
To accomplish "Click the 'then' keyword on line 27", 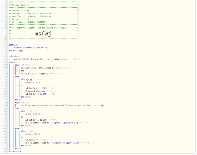I will point(17,77).
